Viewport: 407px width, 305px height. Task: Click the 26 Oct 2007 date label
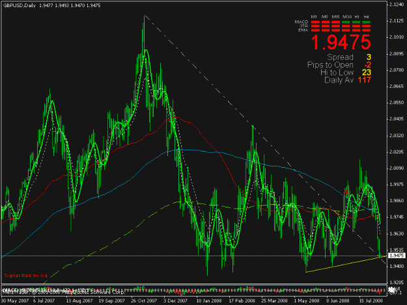(x=144, y=300)
